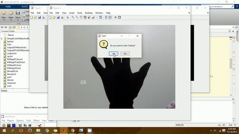Select KNNopLDA.txt in Current Folder

(x=14, y=68)
